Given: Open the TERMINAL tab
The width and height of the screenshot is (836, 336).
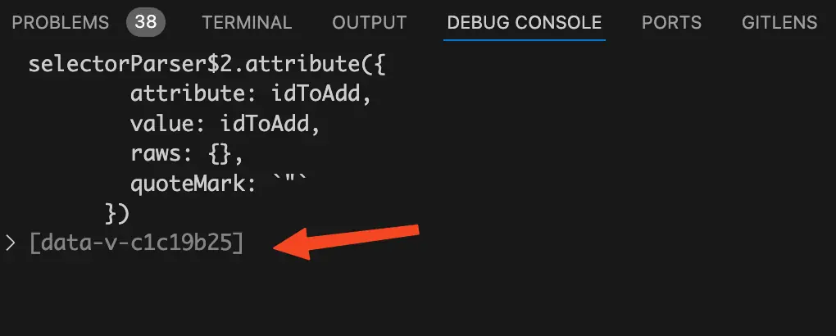Looking at the screenshot, I should point(247,23).
